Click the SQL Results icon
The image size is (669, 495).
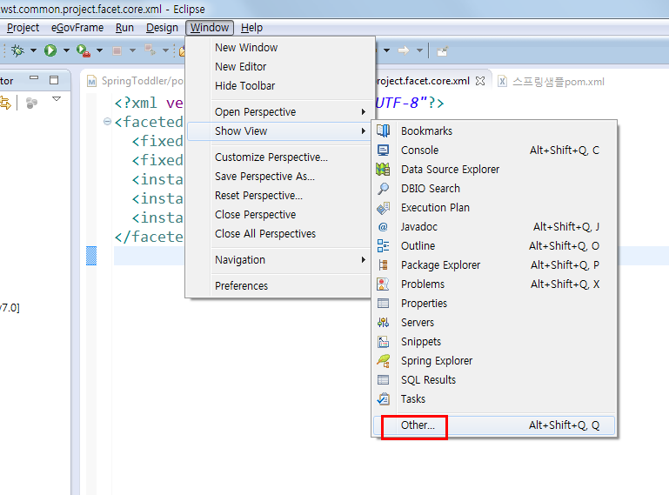coord(383,380)
